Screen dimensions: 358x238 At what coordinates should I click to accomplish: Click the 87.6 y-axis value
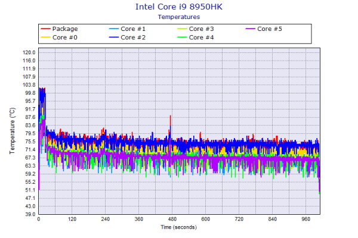click(30, 117)
